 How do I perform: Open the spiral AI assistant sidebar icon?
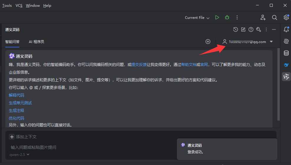[x=286, y=41]
